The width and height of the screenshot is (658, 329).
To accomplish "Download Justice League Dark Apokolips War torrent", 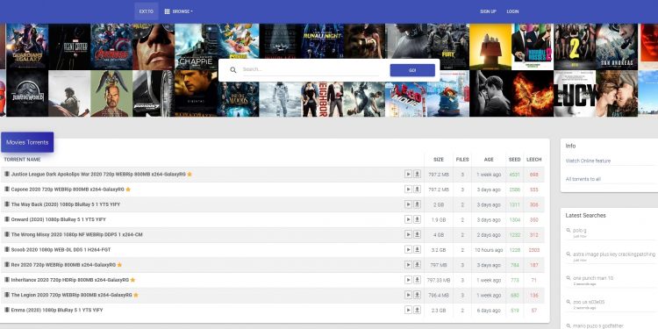I will (x=417, y=175).
